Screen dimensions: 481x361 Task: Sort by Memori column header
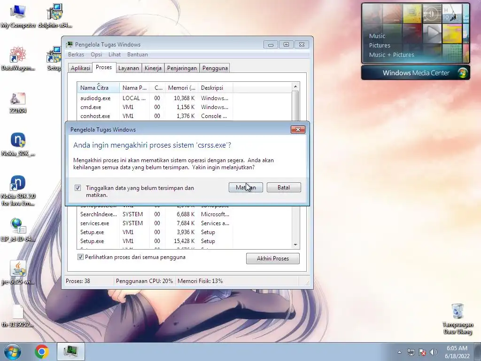(182, 88)
